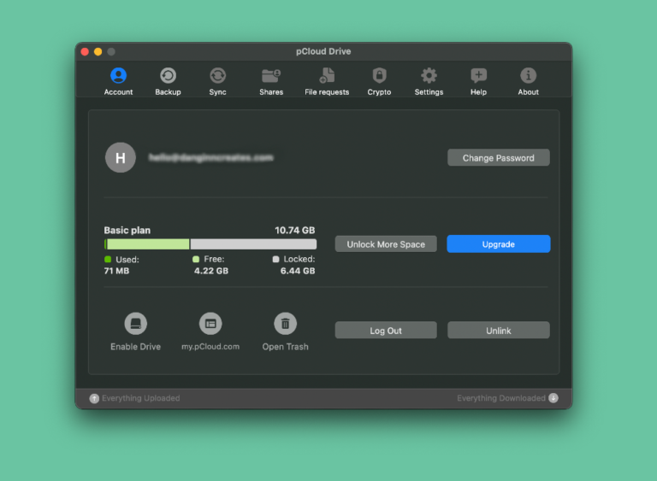
Task: Click the '10.74 GB' total storage value
Action: (294, 230)
